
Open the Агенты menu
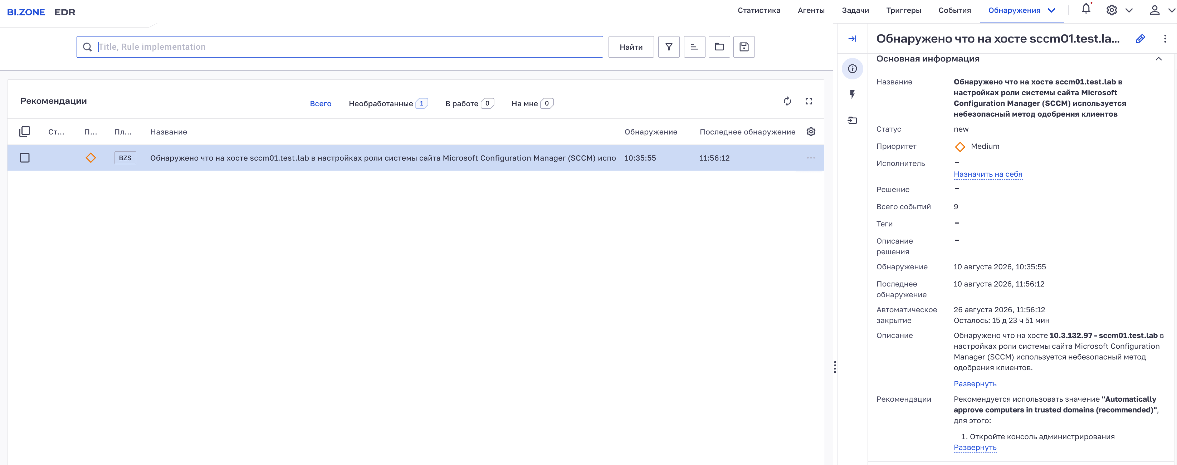tap(811, 10)
